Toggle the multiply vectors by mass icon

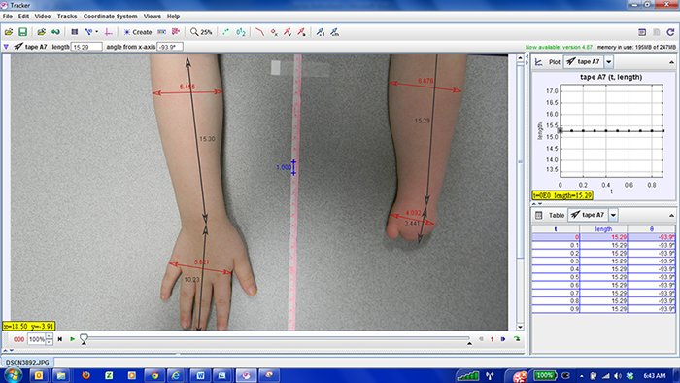click(334, 32)
